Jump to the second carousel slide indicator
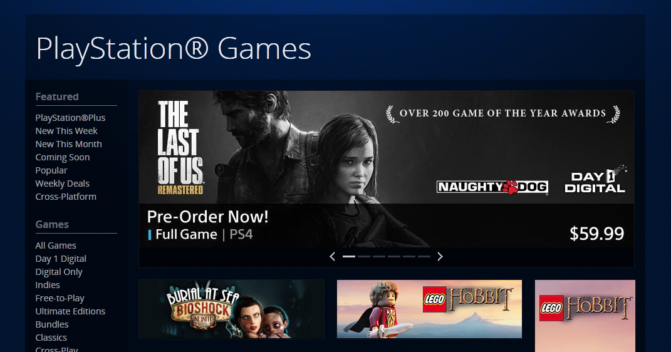This screenshot has height=352, width=671. (364, 257)
